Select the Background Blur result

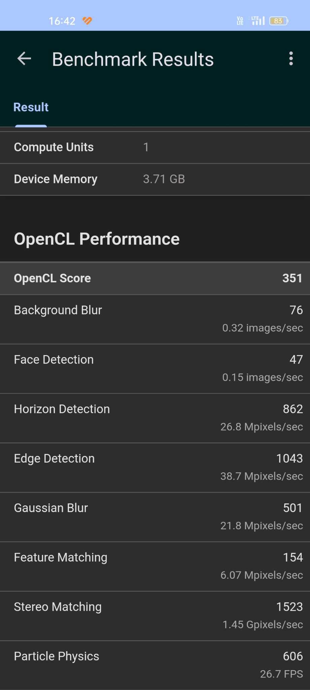155,319
